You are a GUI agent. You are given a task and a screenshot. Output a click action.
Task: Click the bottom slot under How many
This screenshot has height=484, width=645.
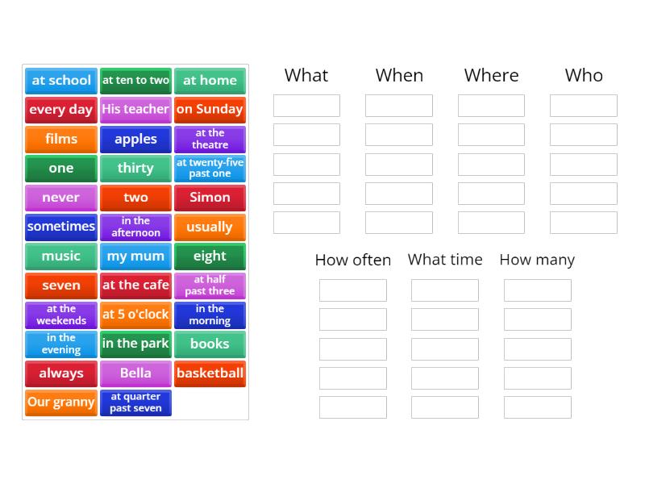click(537, 407)
